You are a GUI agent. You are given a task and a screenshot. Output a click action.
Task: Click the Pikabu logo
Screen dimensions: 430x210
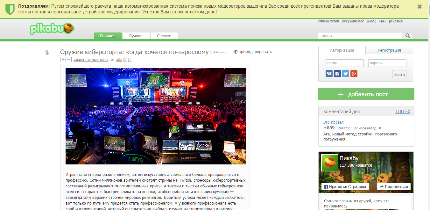coord(52,29)
